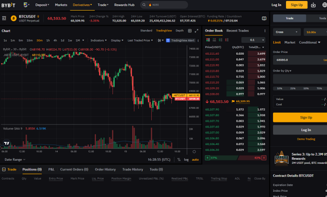Select stacked order book layout icon
327x197 pixels.
pos(214,40)
